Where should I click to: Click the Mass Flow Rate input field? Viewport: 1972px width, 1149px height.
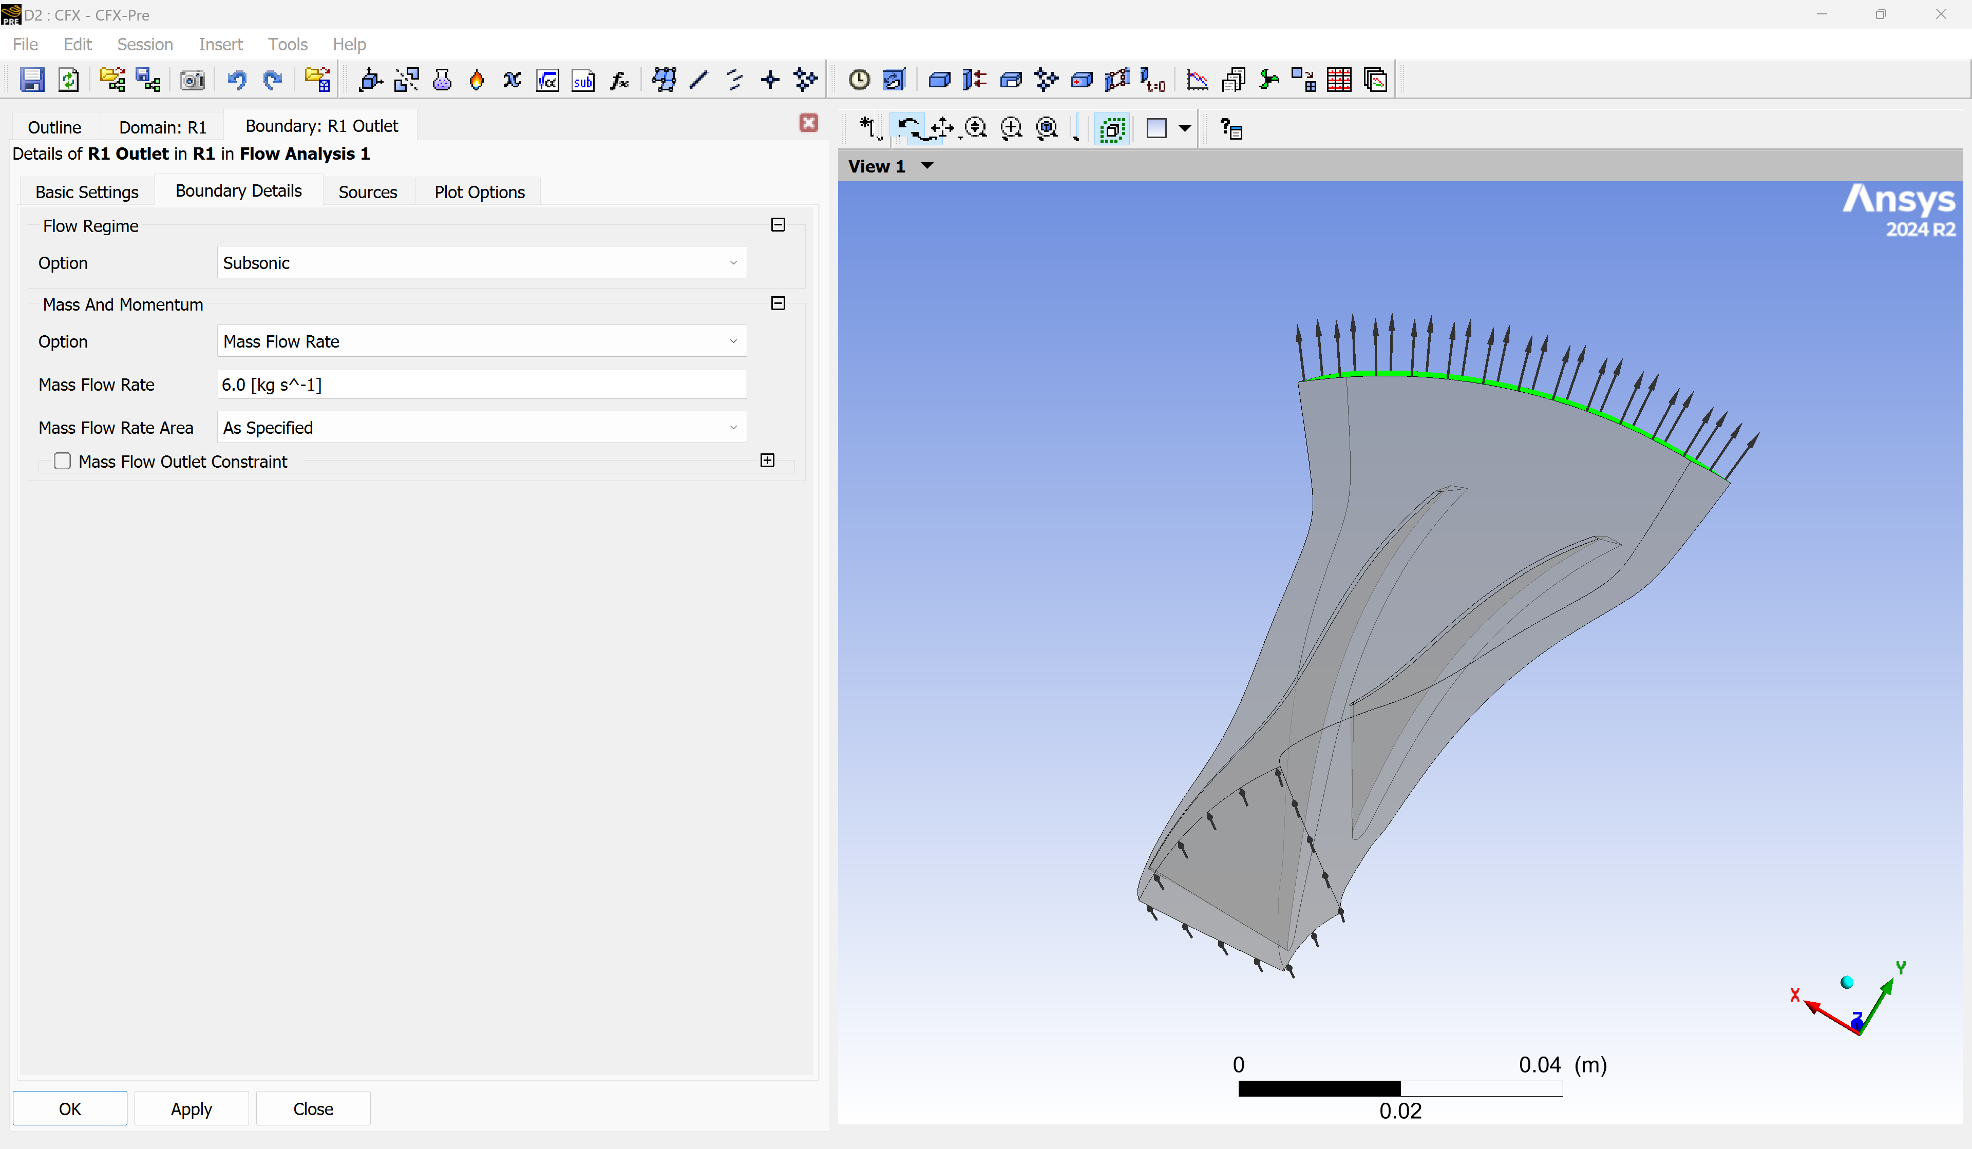point(481,385)
